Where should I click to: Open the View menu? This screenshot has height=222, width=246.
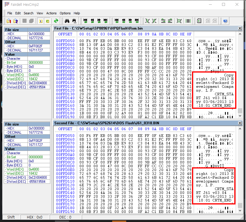(x=40, y=13)
